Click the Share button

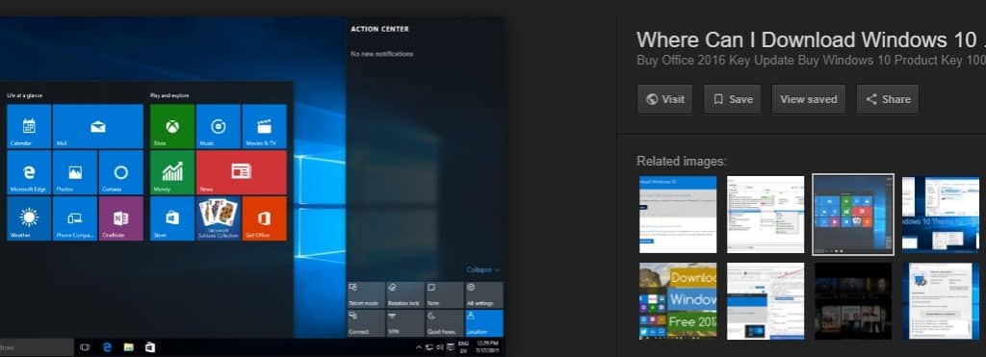[x=887, y=99]
